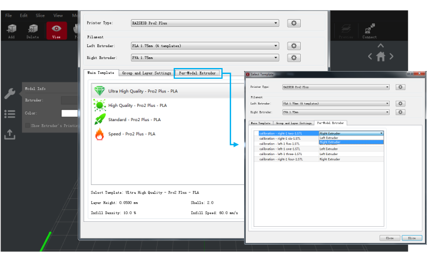The image size is (441, 253).
Task: Click Per-Model Extruder tab in front window
Action: 331,123
